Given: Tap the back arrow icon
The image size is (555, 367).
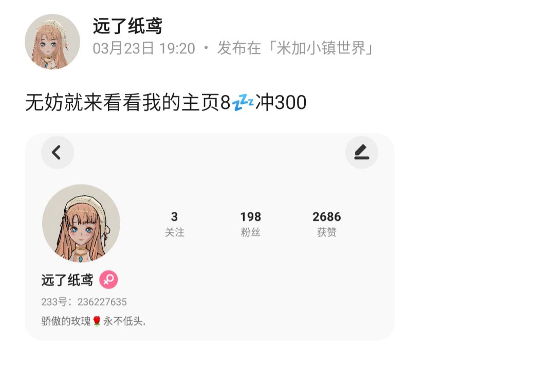Looking at the screenshot, I should [57, 153].
